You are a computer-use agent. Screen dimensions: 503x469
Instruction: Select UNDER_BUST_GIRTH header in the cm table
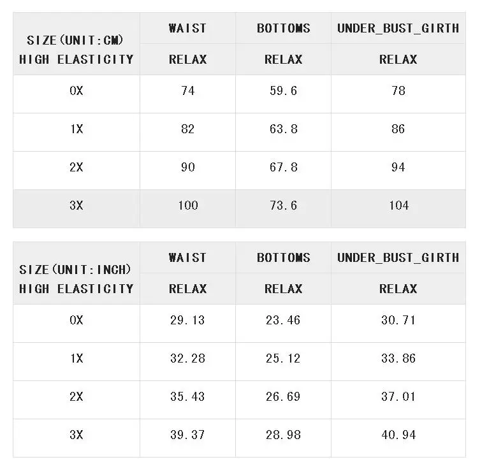398,28
